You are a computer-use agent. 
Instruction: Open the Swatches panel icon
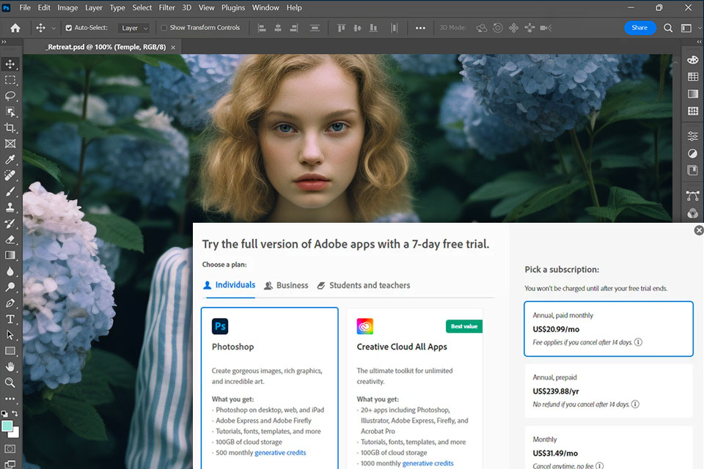tap(693, 77)
